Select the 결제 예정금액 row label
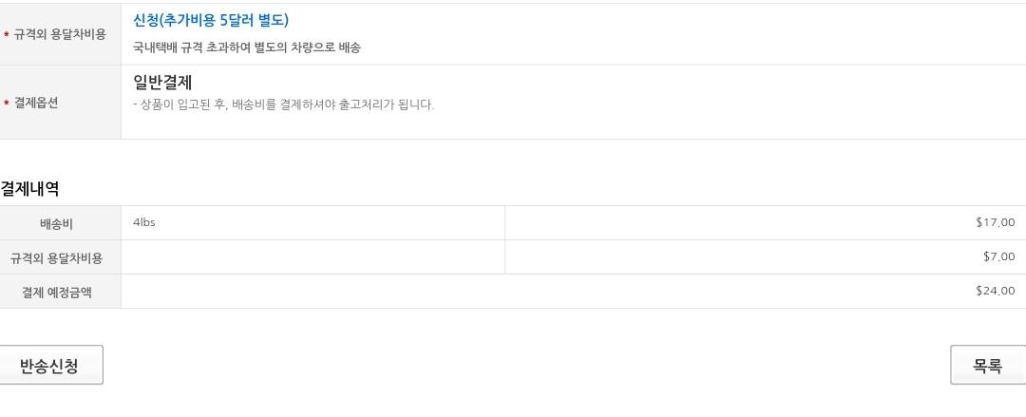 tap(57, 292)
